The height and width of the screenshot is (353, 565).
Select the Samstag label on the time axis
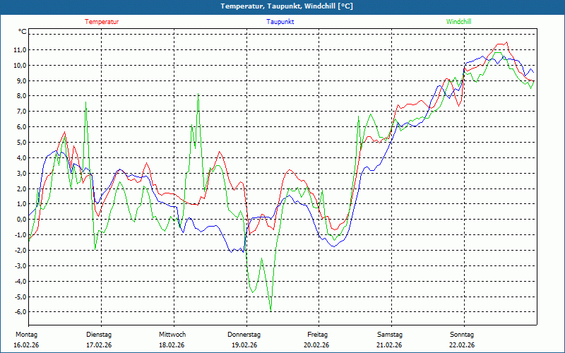(389, 335)
